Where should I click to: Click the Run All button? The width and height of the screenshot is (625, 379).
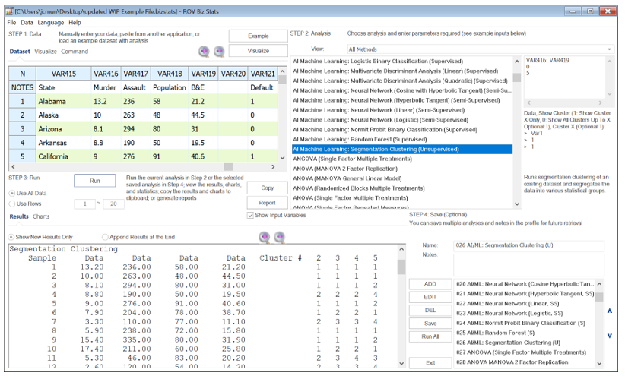(430, 336)
